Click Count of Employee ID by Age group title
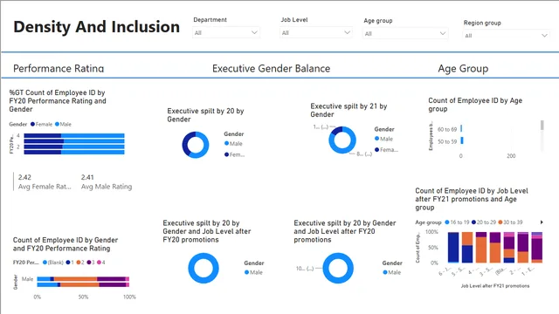 click(x=475, y=105)
